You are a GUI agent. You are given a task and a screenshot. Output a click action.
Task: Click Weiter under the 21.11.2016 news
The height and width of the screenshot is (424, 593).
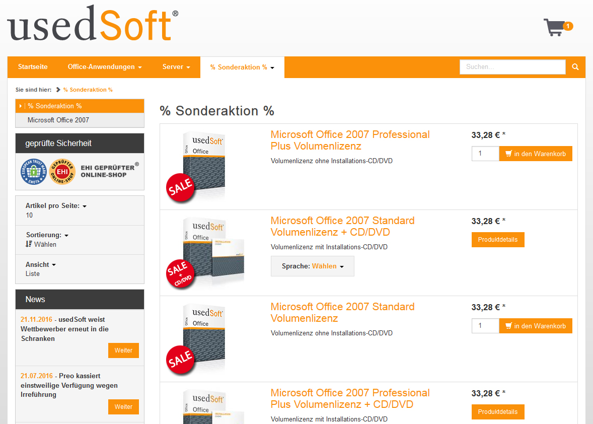point(123,350)
